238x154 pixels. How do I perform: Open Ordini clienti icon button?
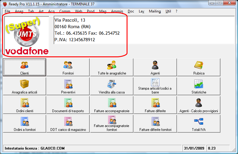(24, 105)
